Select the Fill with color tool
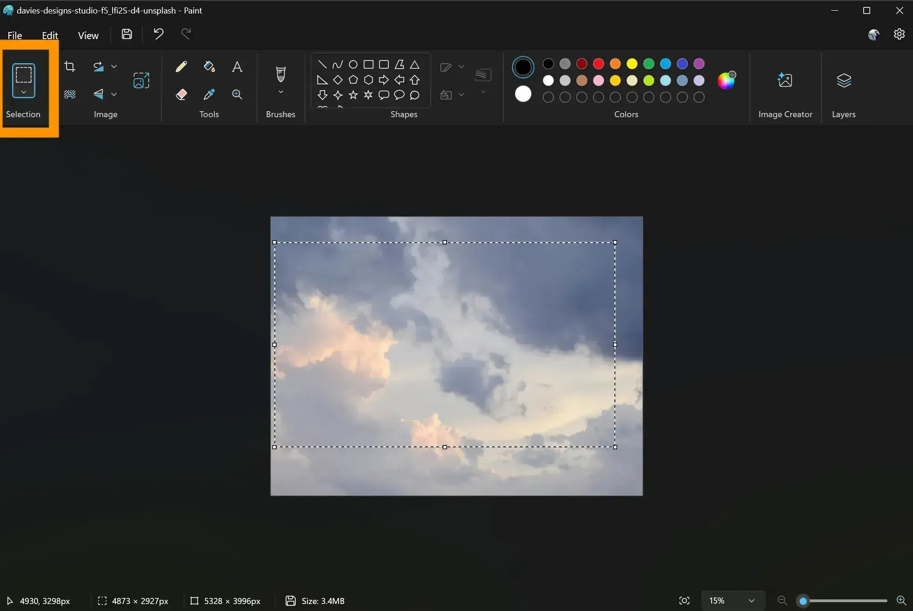The width and height of the screenshot is (913, 611). [209, 66]
